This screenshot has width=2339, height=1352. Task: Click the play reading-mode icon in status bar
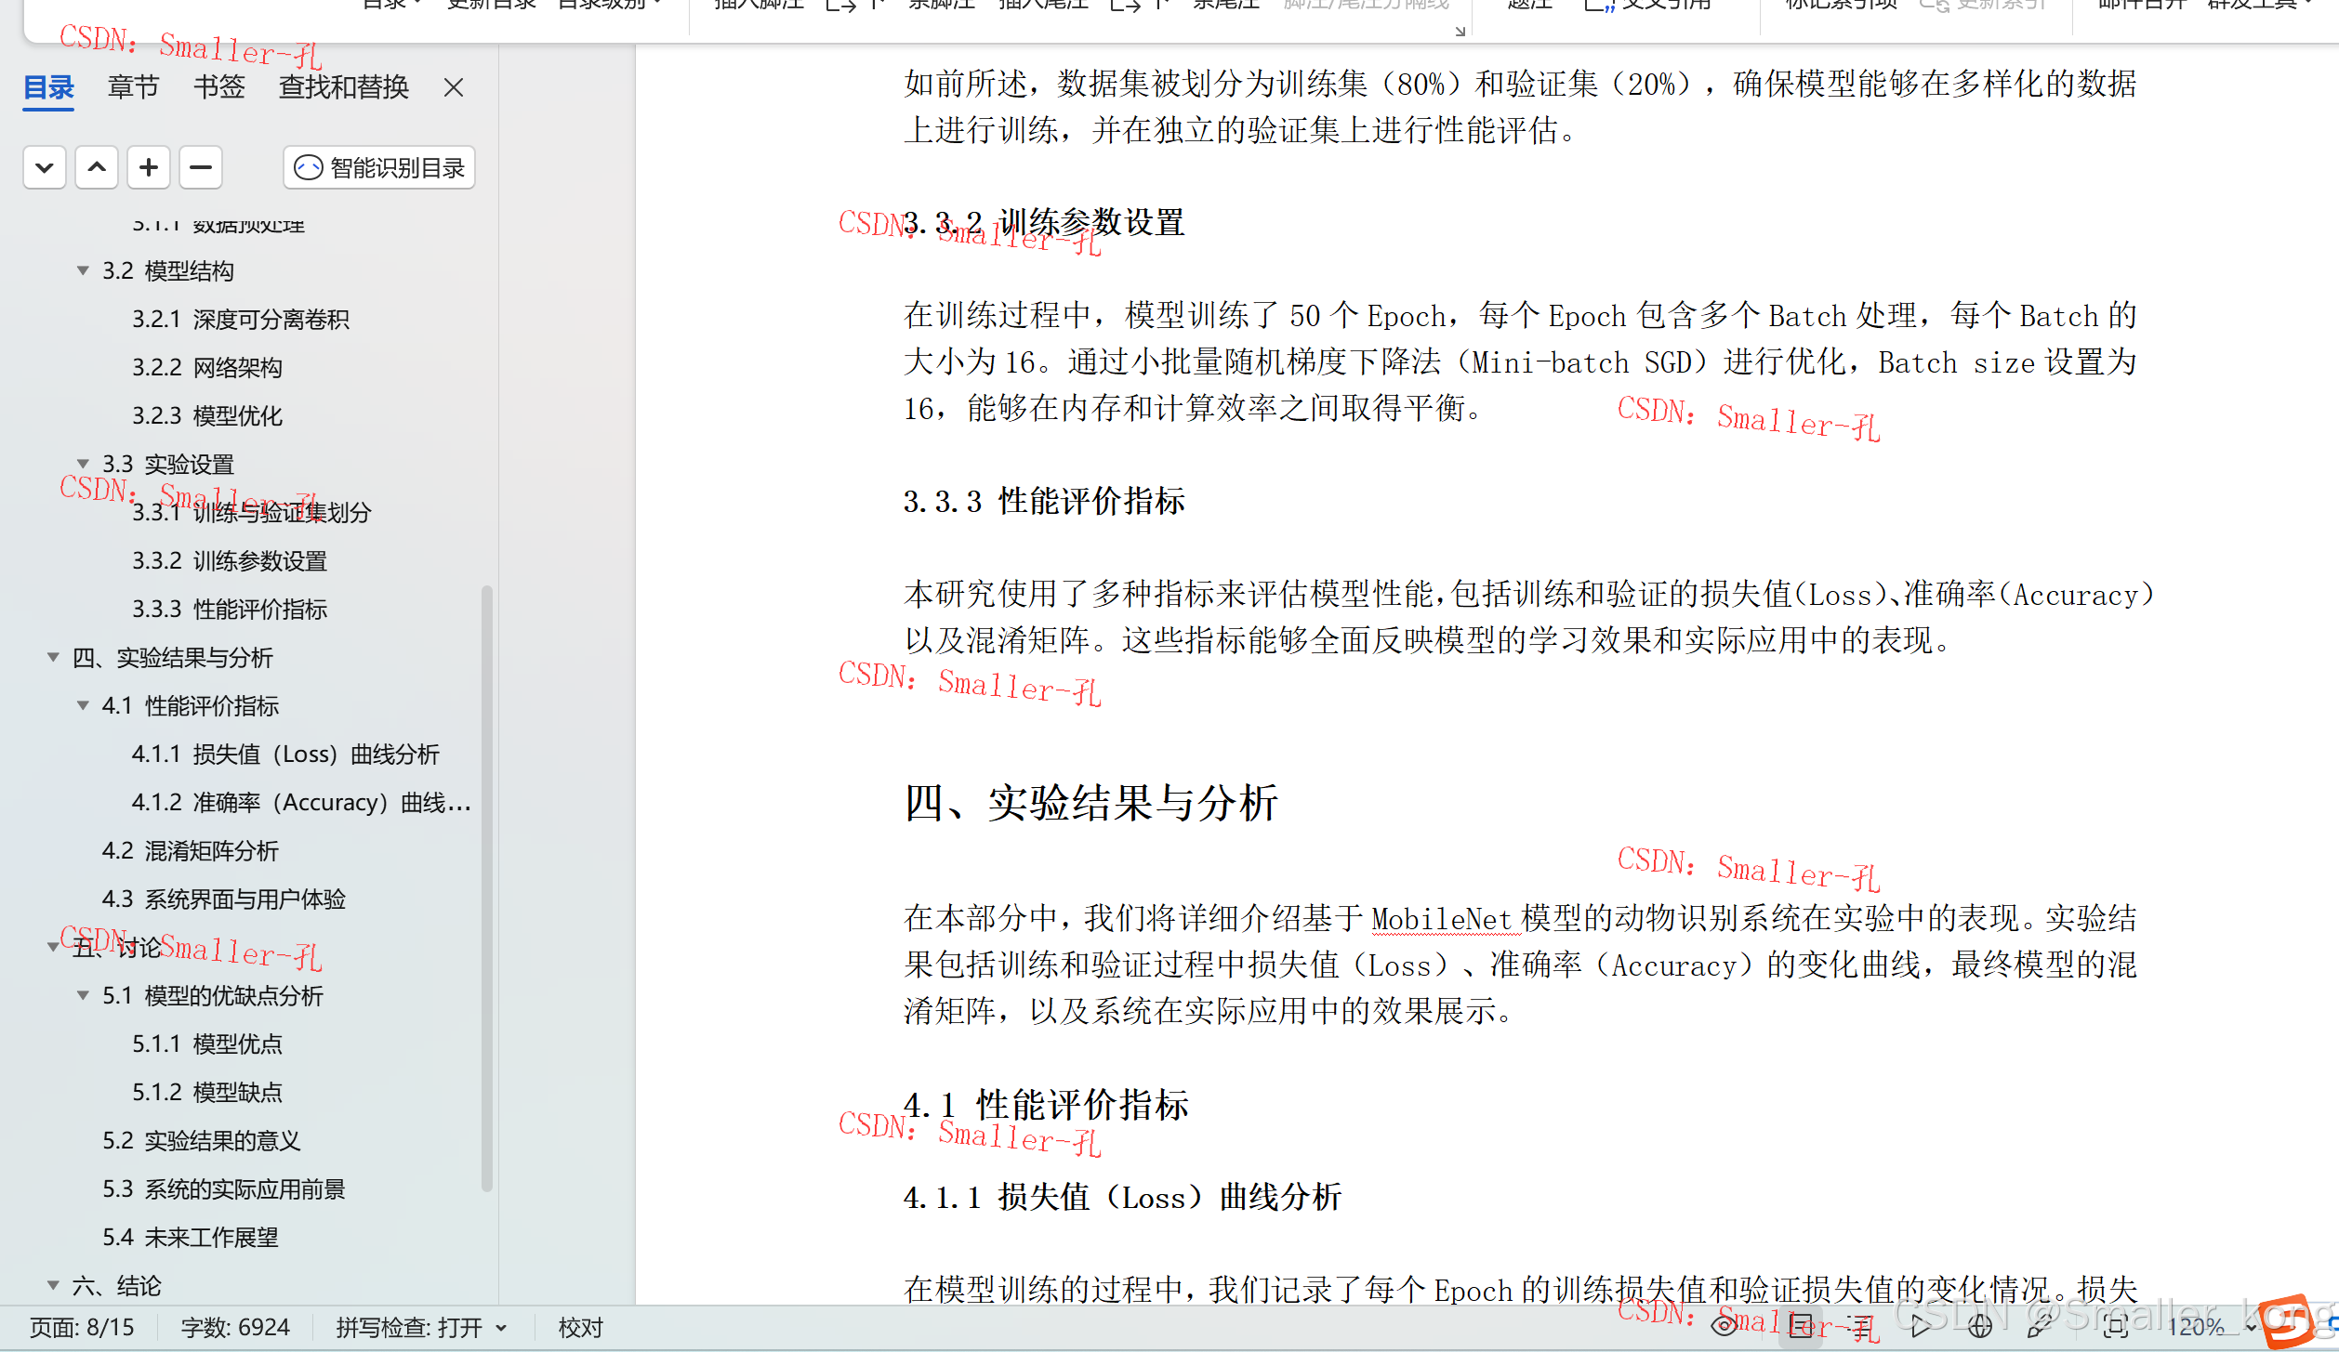point(1921,1326)
